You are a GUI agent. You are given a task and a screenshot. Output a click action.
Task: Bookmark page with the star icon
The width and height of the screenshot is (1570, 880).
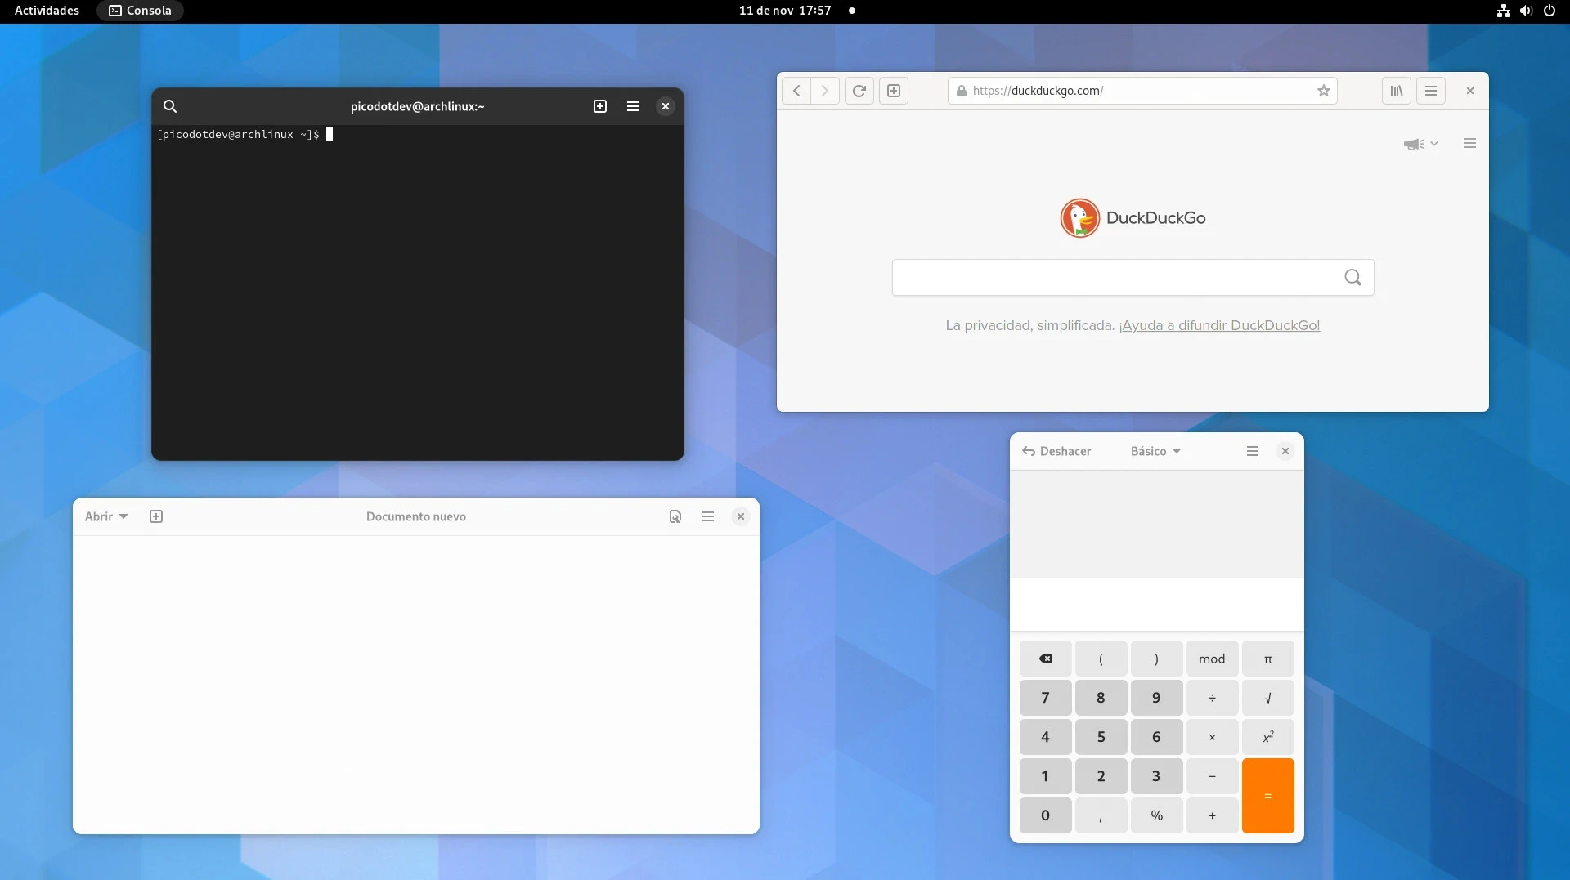1323,91
